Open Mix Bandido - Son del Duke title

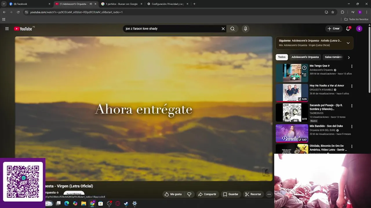[326, 126]
